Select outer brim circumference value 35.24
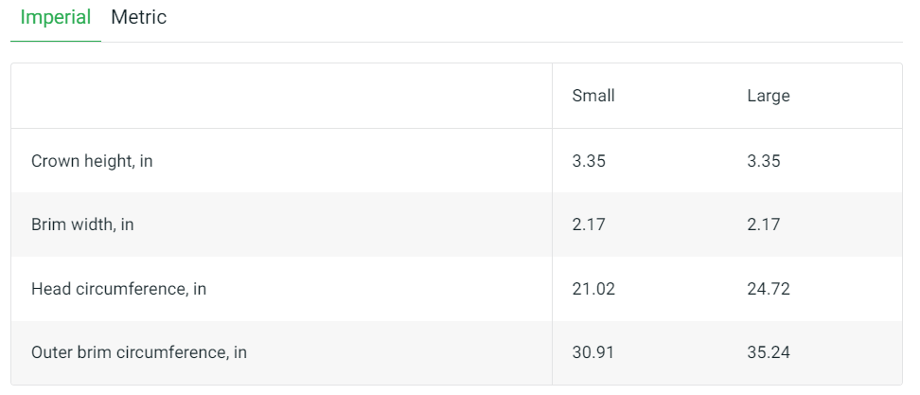920x395 pixels. pos(769,352)
